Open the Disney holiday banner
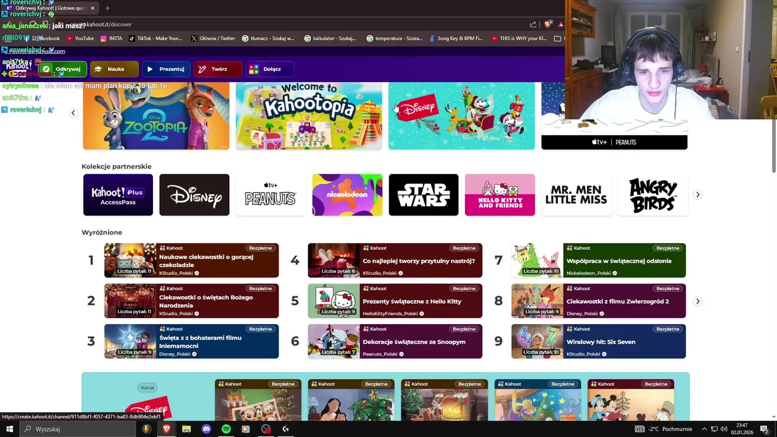Screen dimensions: 777x437 (x=461, y=115)
